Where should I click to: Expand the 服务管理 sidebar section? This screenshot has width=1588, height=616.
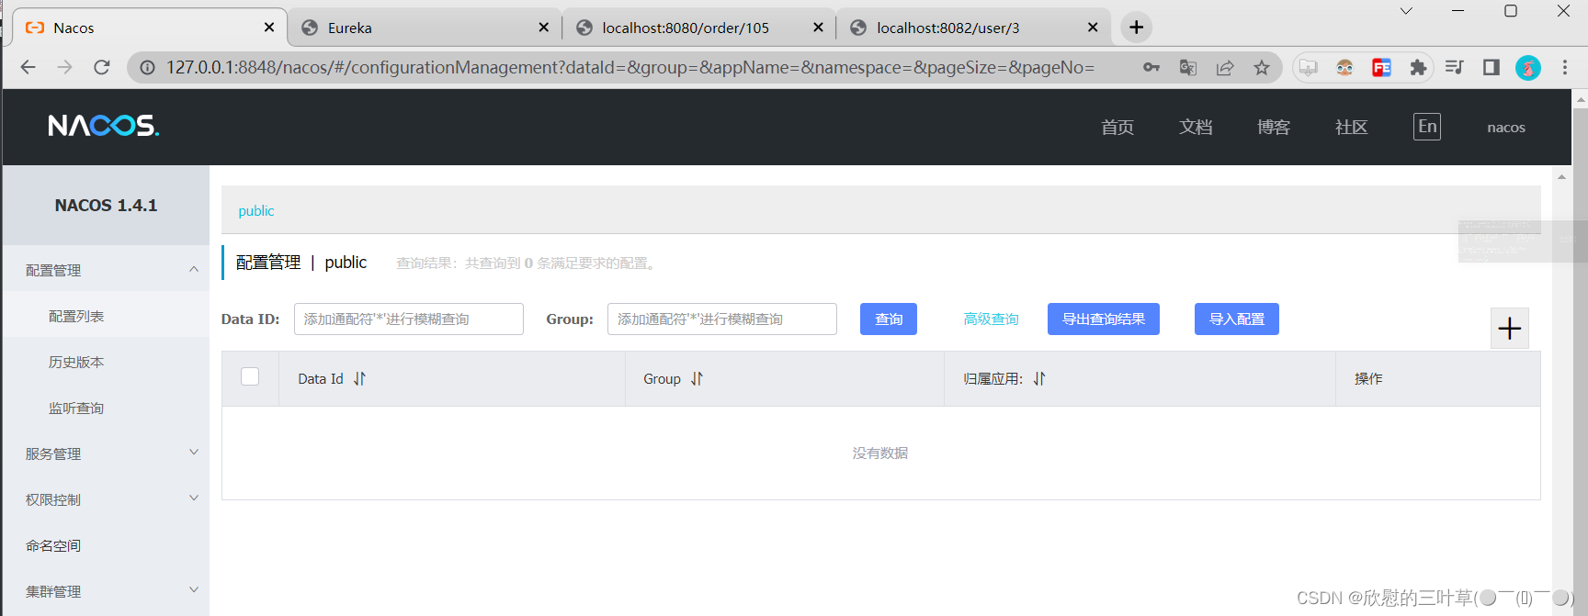tap(106, 454)
